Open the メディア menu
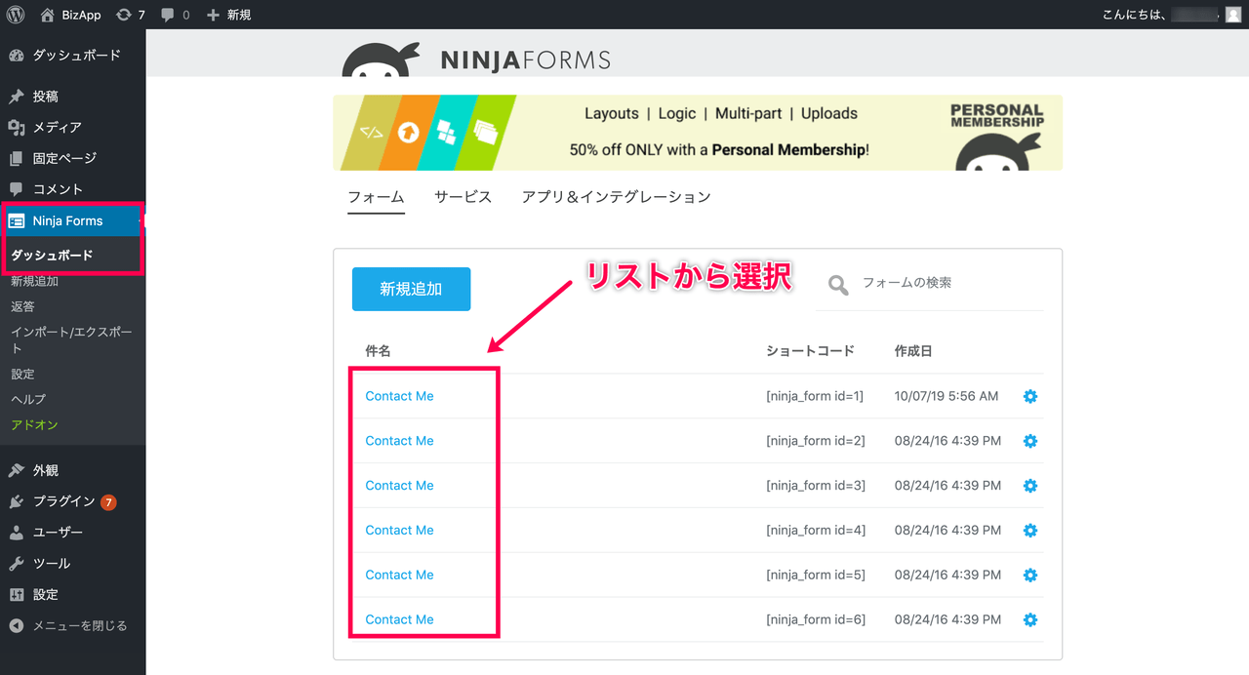Screen dimensions: 1249x675 [72, 128]
